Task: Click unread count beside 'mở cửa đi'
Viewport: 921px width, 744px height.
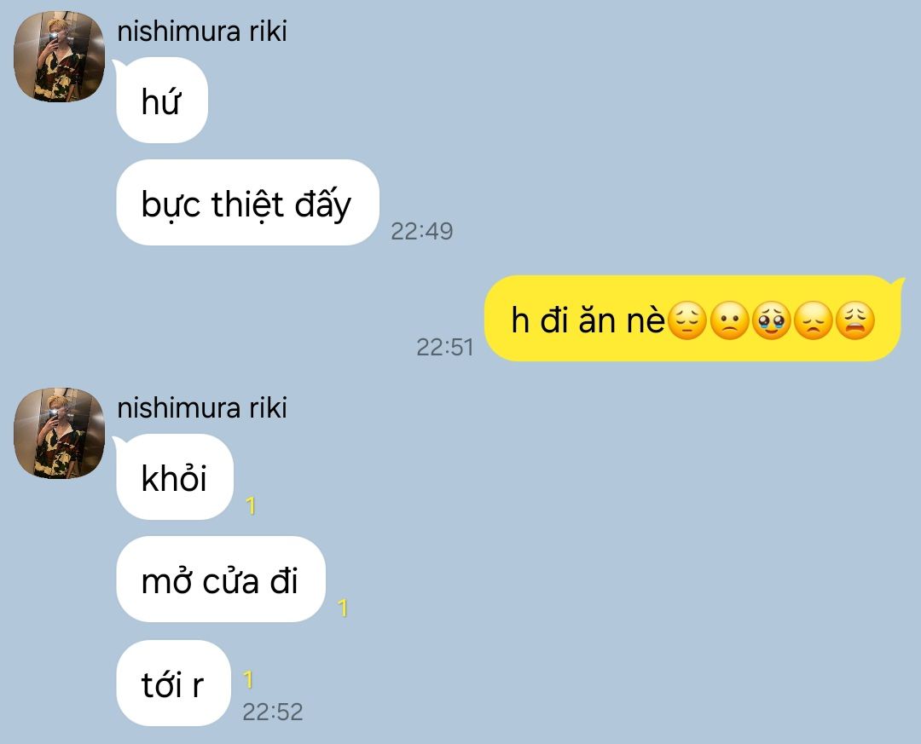Action: [x=343, y=608]
